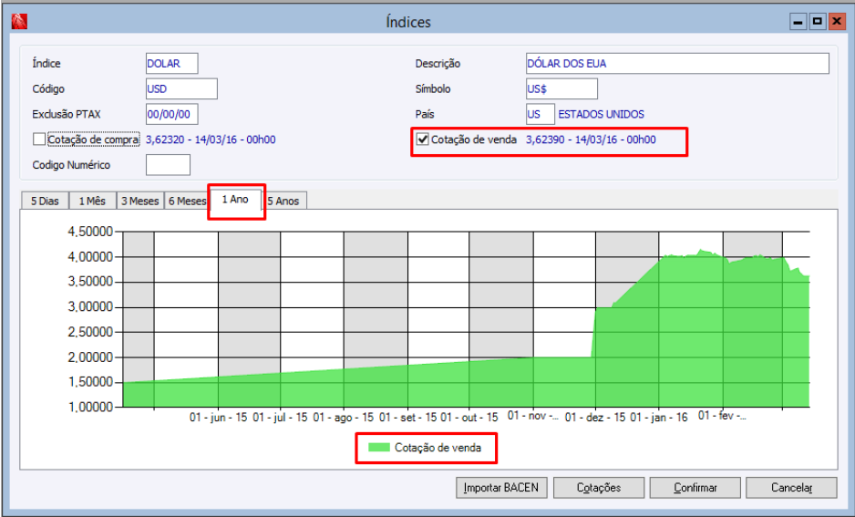The width and height of the screenshot is (855, 517).
Task: Click the Descrição field DÓLAR DOS EUA
Action: pos(677,63)
